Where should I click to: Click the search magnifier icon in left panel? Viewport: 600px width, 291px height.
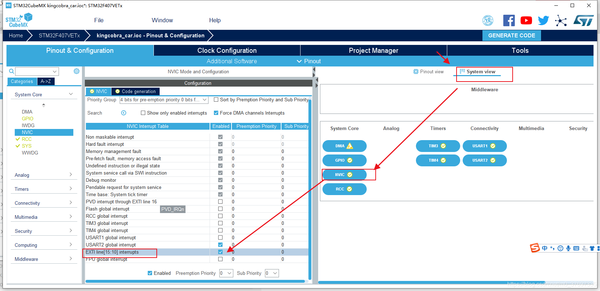click(12, 71)
